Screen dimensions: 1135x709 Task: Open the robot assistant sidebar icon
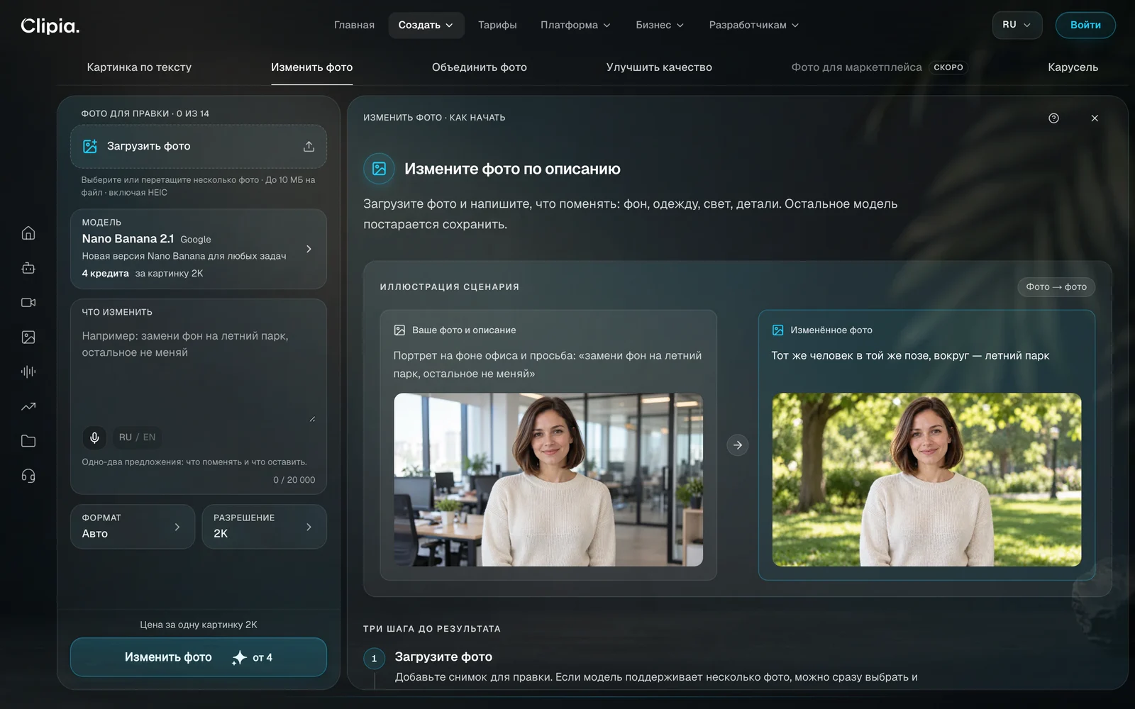tap(28, 268)
